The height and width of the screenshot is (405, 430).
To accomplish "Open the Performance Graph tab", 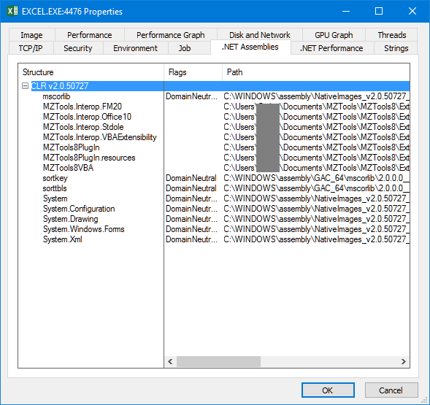I will point(171,35).
